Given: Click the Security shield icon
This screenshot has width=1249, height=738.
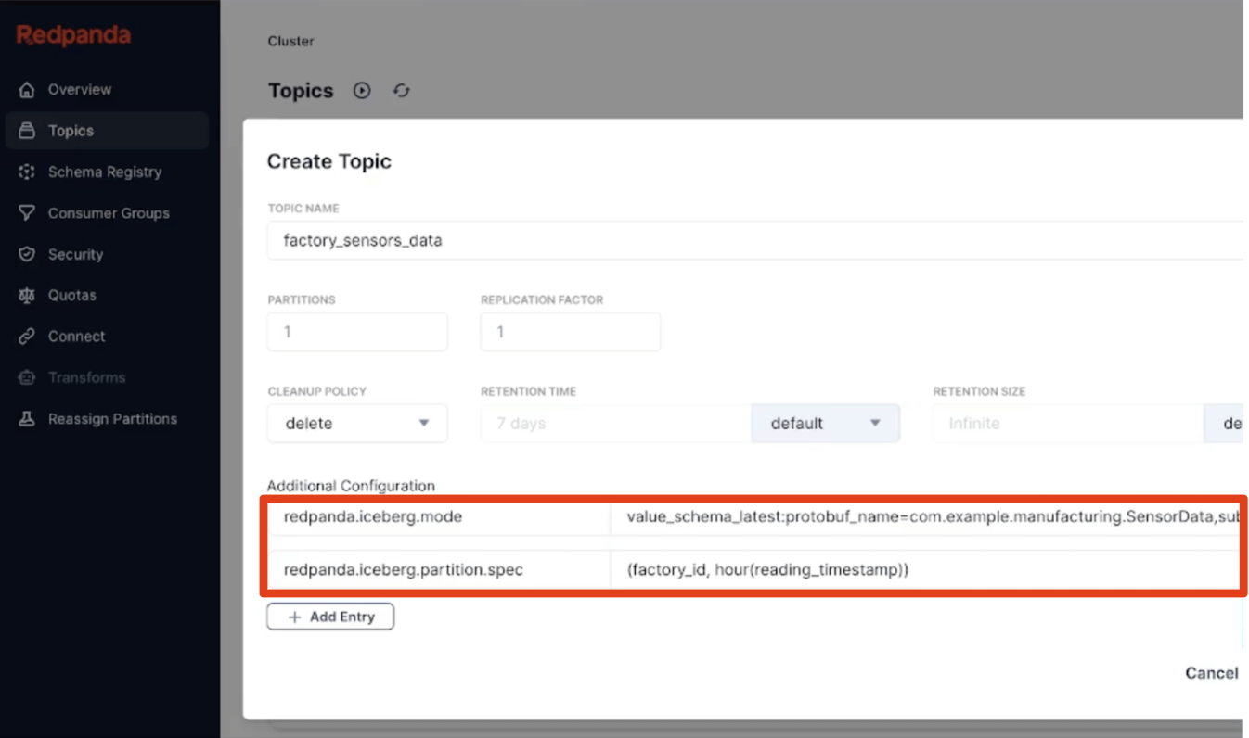Looking at the screenshot, I should click(27, 254).
